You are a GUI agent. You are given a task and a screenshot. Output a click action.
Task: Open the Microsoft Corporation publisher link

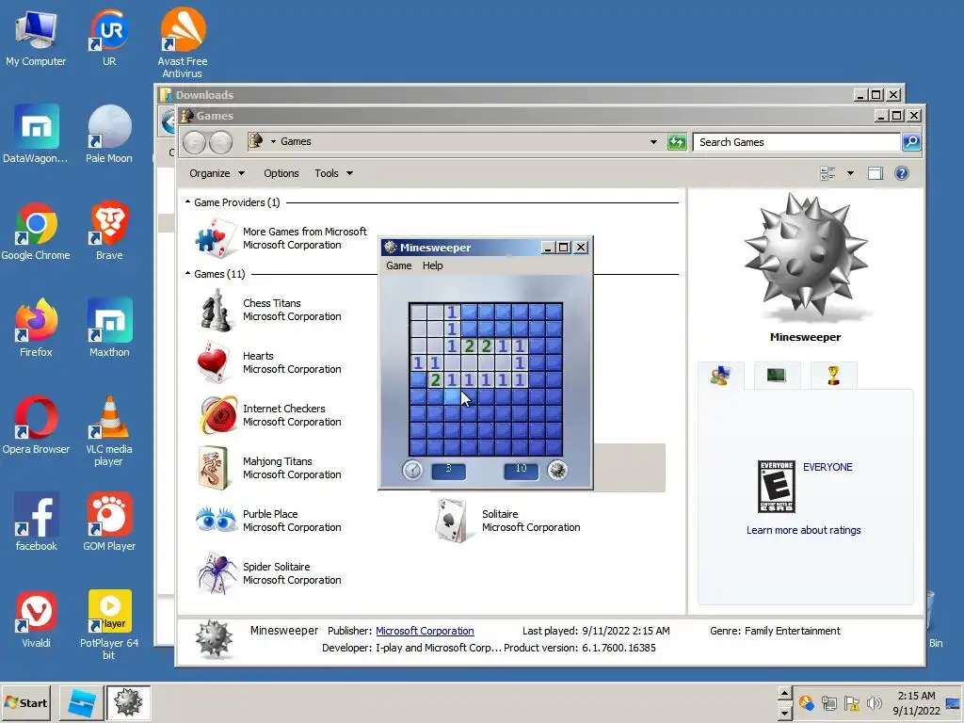[425, 631]
